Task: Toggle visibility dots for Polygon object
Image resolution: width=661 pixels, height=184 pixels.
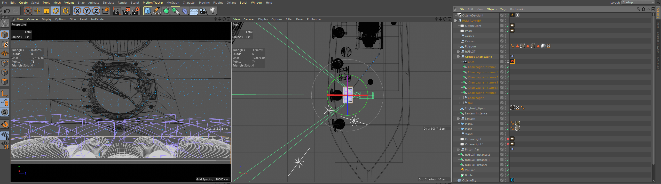Action: [x=505, y=46]
